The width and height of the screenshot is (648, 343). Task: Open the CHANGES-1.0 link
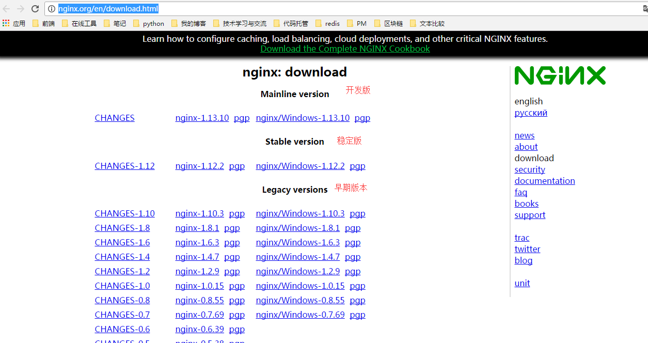pyautogui.click(x=122, y=286)
